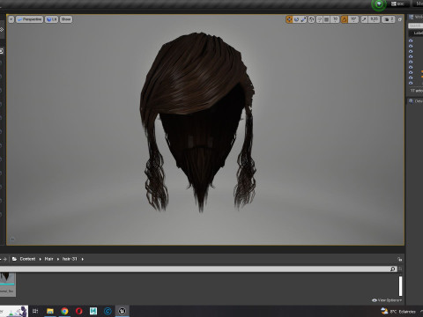Click the 17 actors count text
The height and width of the screenshot is (317, 423).
(417, 91)
